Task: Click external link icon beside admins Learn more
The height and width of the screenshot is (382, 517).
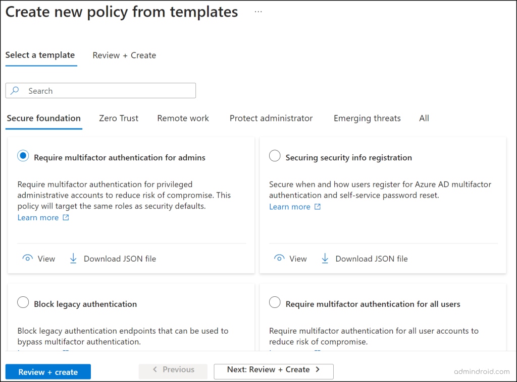Action: (66, 218)
